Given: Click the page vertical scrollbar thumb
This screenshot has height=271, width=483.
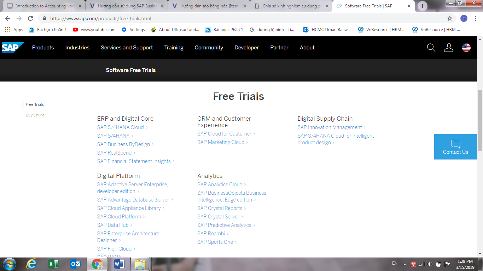Looking at the screenshot, I should click(x=480, y=120).
